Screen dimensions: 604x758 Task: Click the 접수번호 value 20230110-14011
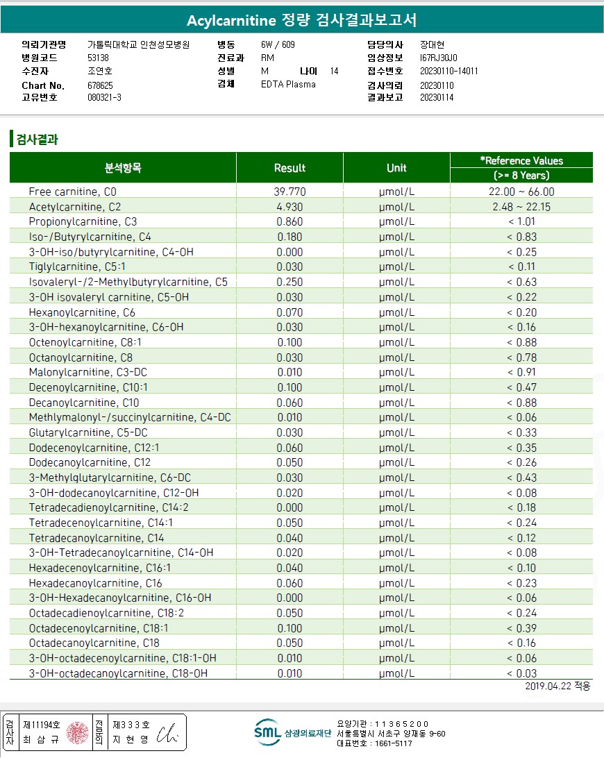click(x=448, y=71)
